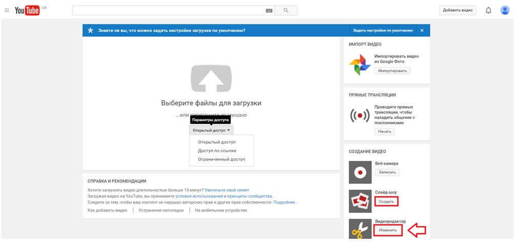Open the notifications bell
Screen dimensions: 516x246
tap(488, 10)
